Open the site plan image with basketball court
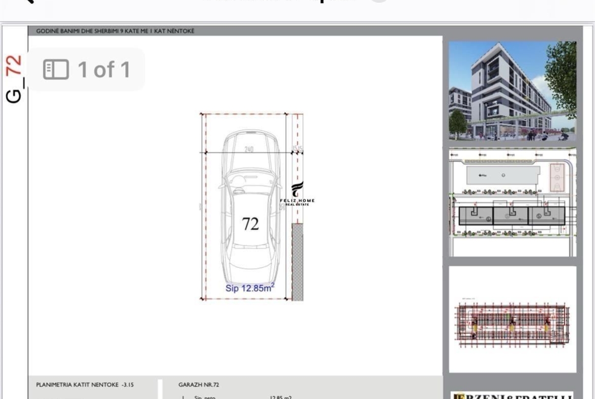The image size is (595, 399). pos(512,202)
